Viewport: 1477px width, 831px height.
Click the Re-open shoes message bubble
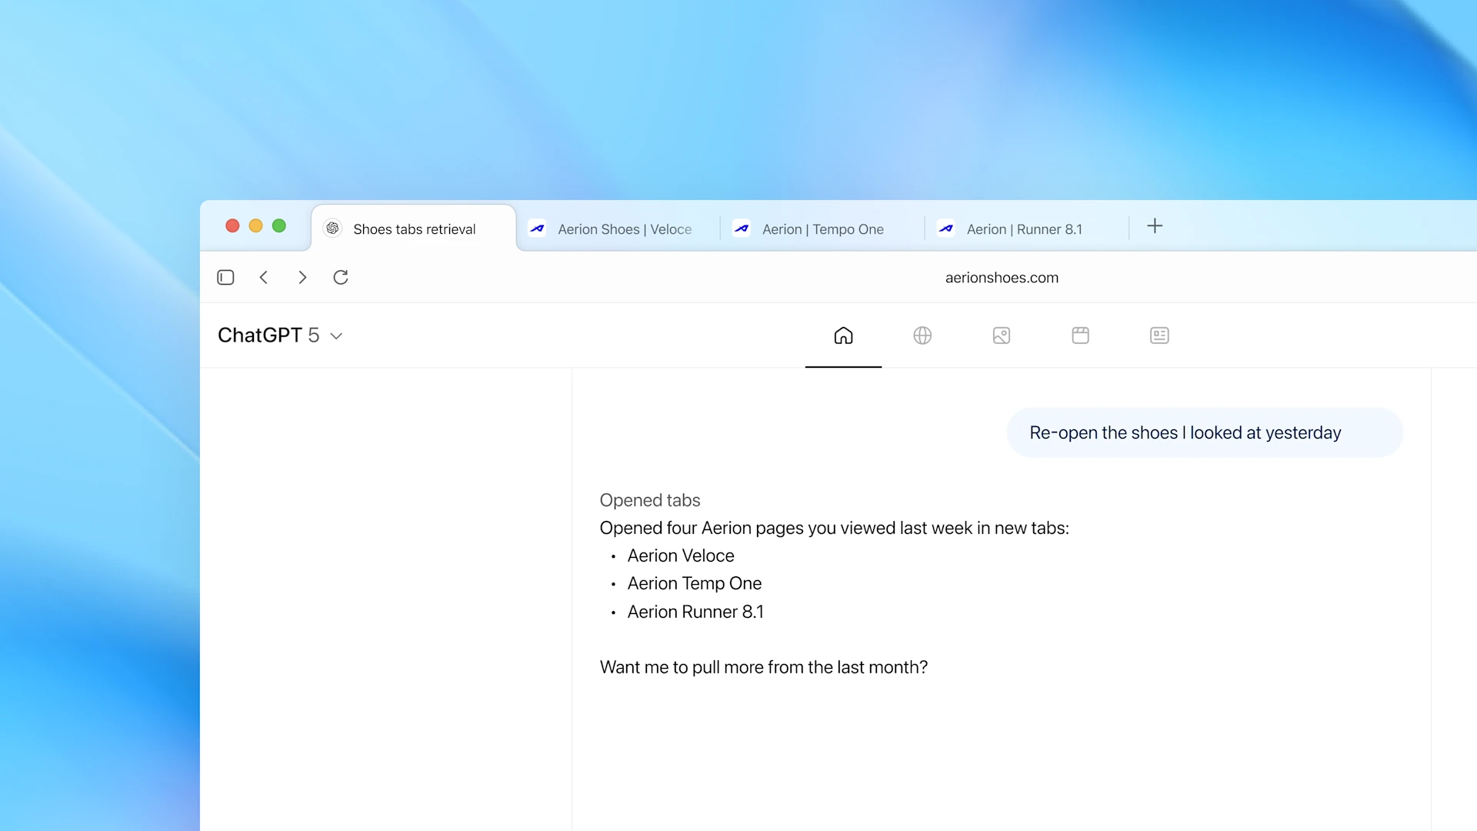point(1185,432)
